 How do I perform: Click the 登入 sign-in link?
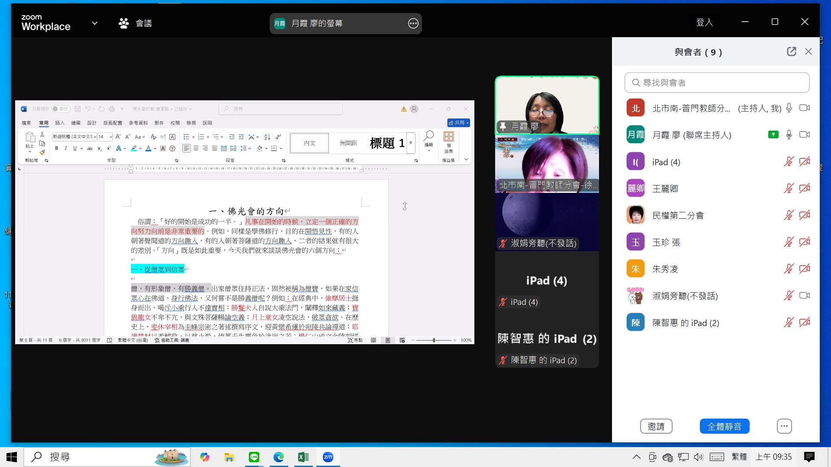pos(704,22)
